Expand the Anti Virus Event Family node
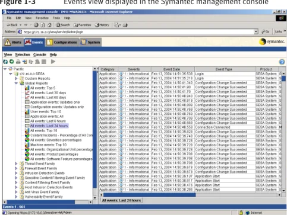This screenshot has height=215, width=287. click(x=17, y=192)
